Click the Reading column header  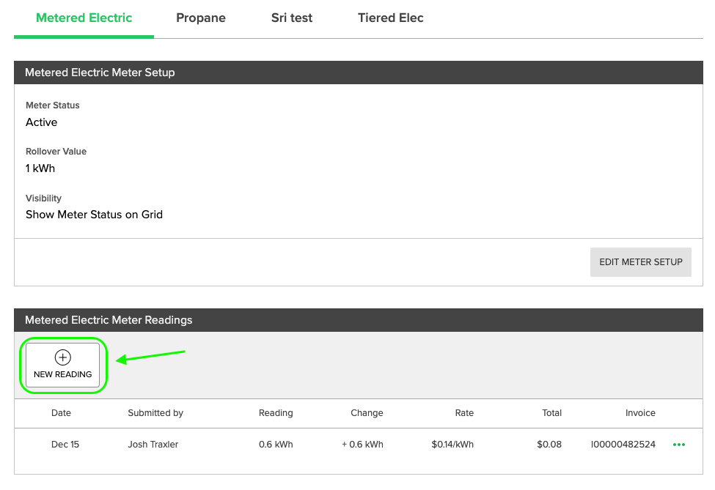coord(276,413)
